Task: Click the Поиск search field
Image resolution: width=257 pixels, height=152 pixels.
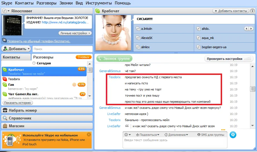Action: pyautogui.click(x=63, y=49)
